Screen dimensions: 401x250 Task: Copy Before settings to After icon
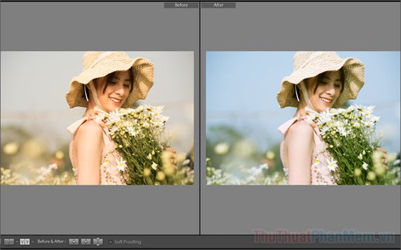(74, 241)
